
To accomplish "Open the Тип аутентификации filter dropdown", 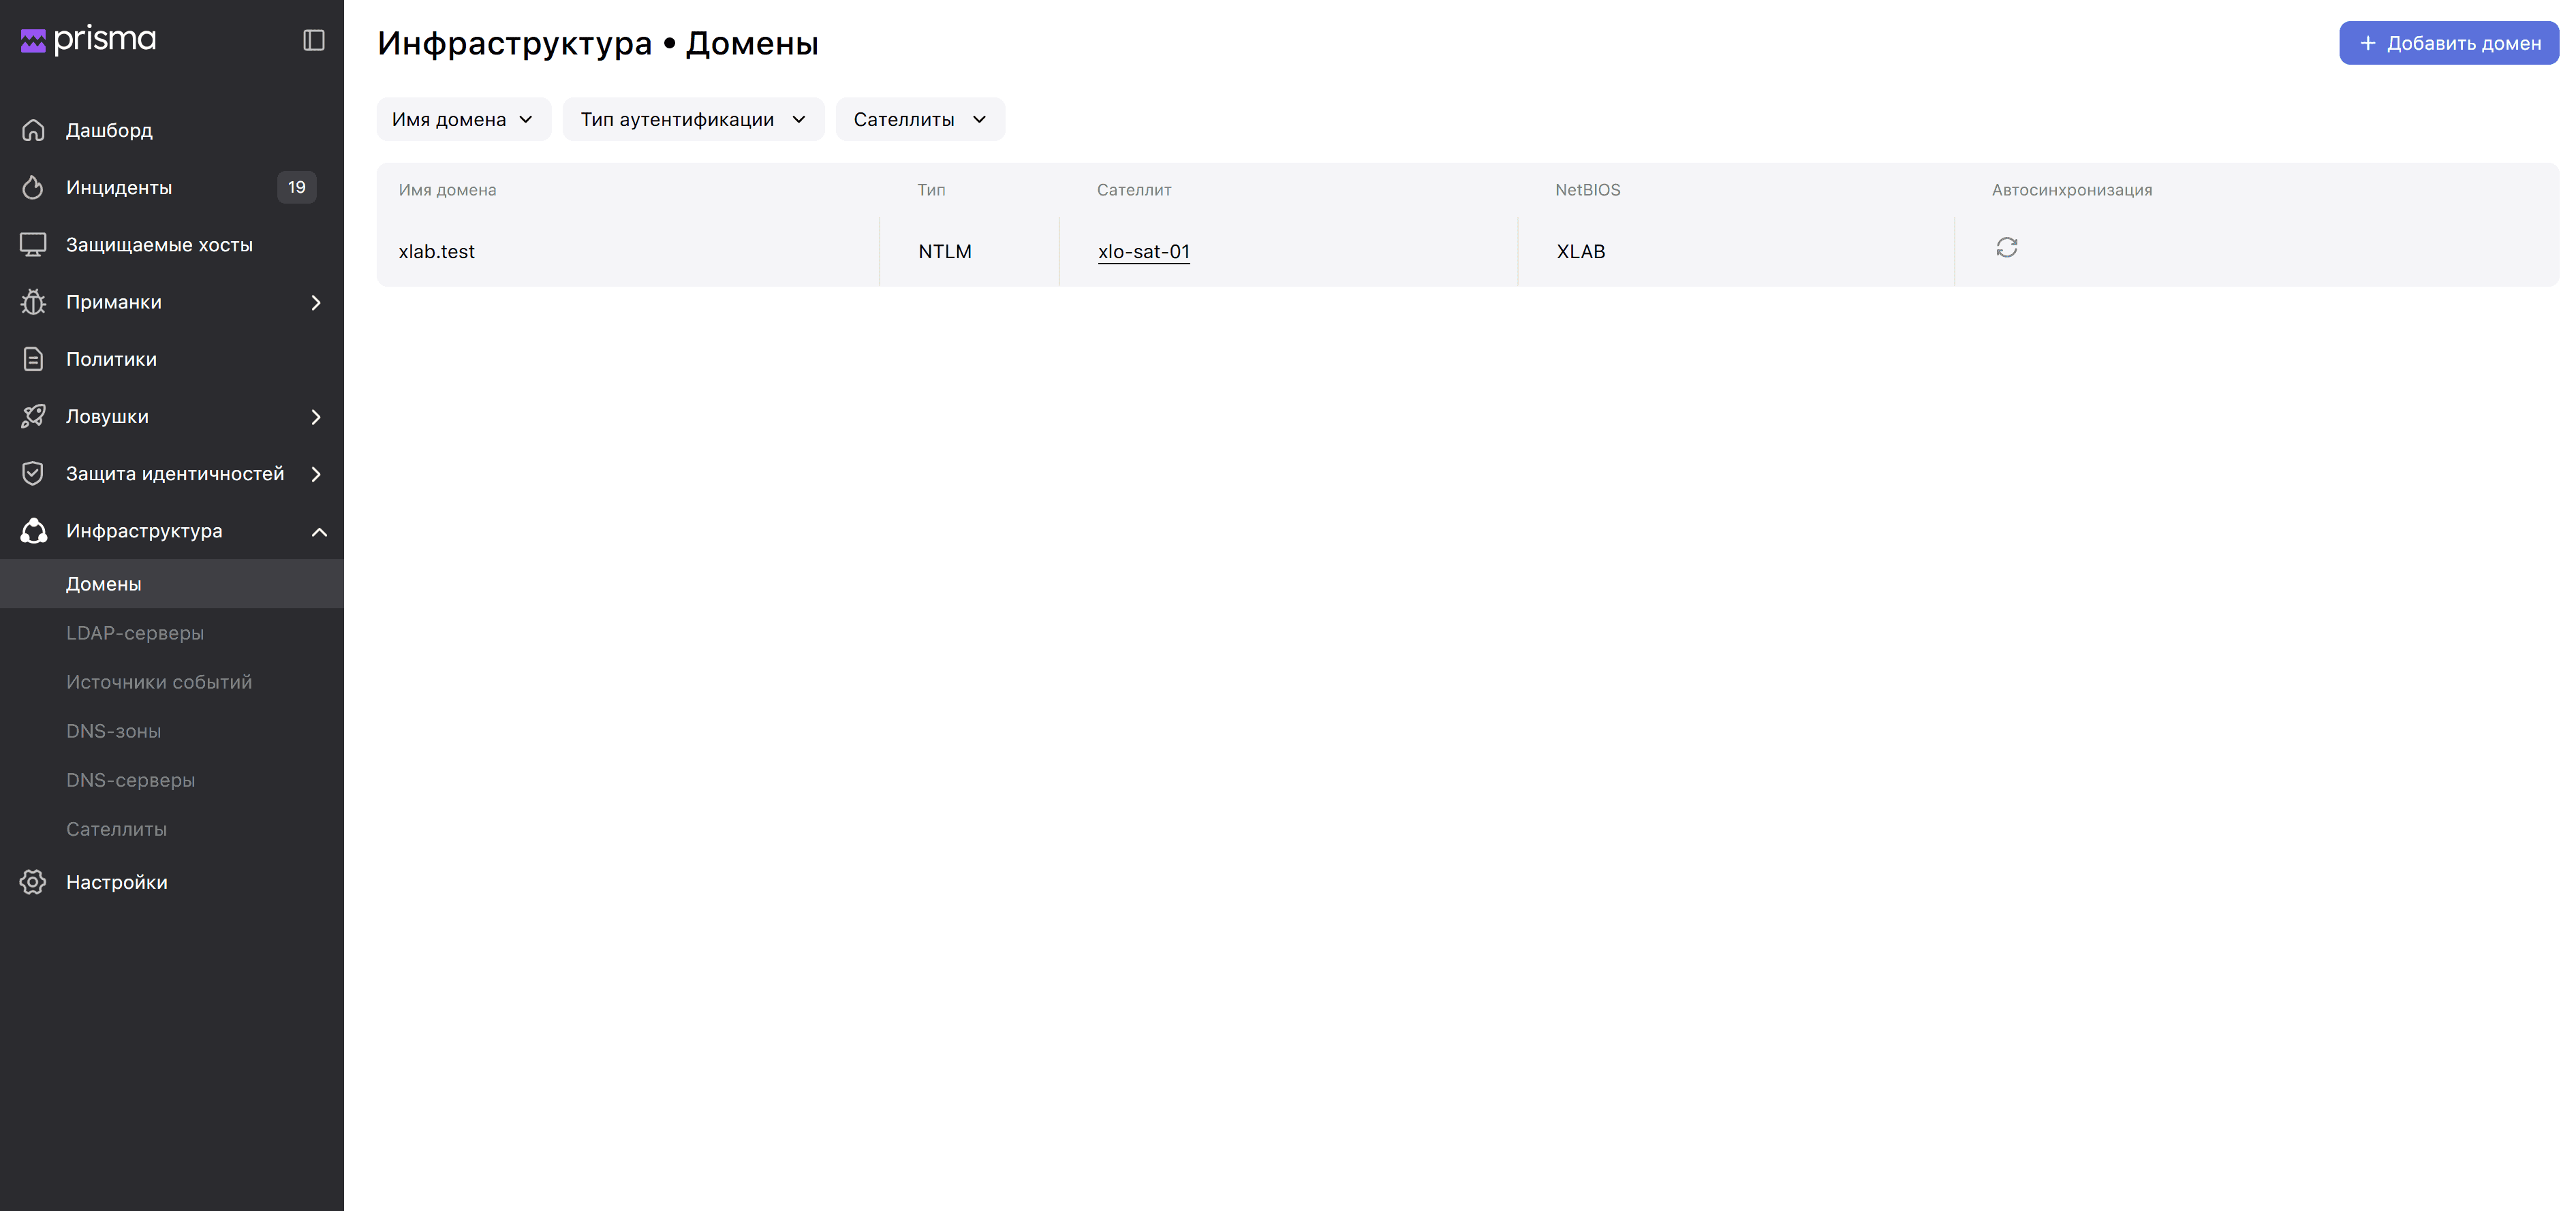I will (x=693, y=119).
